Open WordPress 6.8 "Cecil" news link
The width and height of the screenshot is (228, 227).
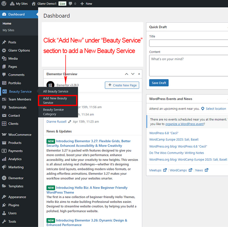(x=164, y=133)
